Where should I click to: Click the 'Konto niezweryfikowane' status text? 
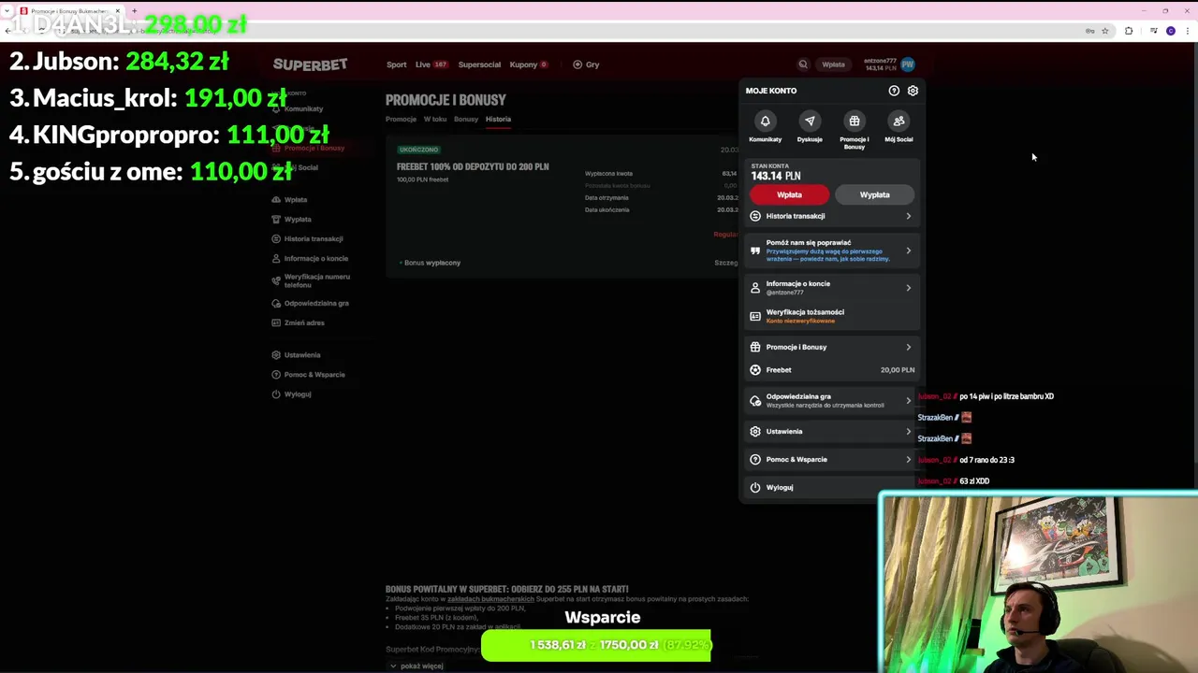click(800, 321)
